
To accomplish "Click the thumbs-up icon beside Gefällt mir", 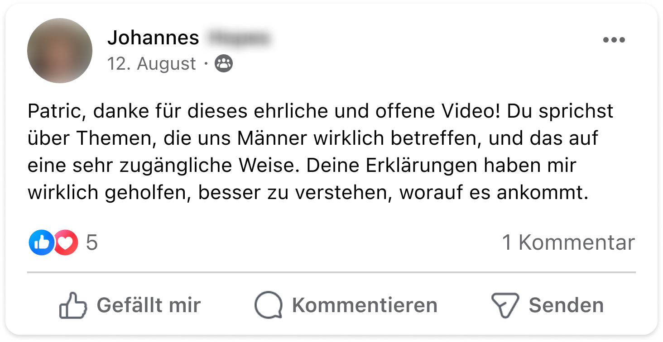I will coord(72,305).
